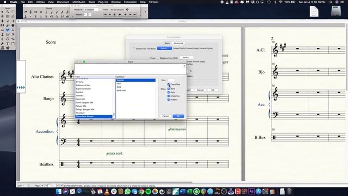Toggle the Hidden style checkbox

coord(169,100)
